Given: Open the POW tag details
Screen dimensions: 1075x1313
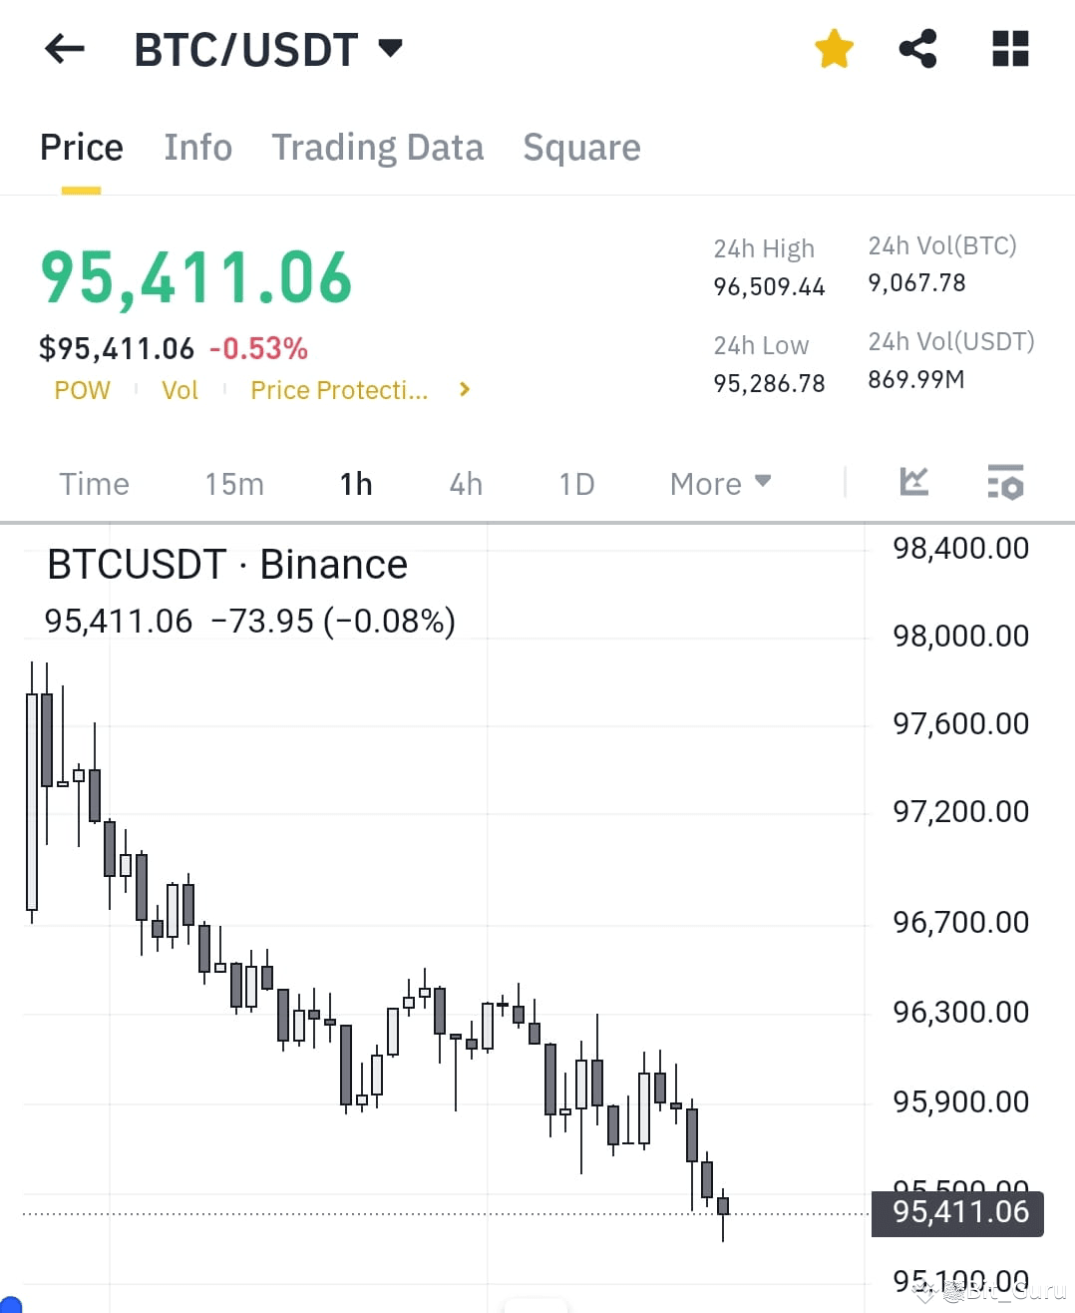Looking at the screenshot, I should click(x=82, y=390).
